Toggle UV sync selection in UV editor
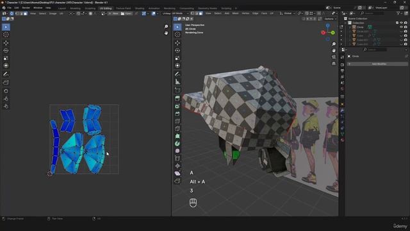The height and width of the screenshot is (231, 410). click(12, 13)
